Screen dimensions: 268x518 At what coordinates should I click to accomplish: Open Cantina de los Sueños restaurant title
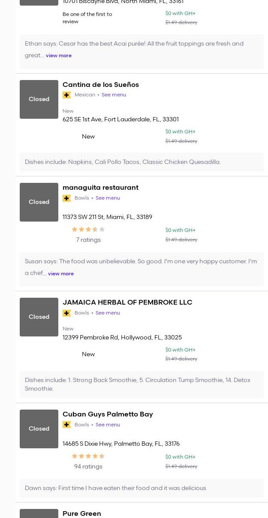click(101, 85)
